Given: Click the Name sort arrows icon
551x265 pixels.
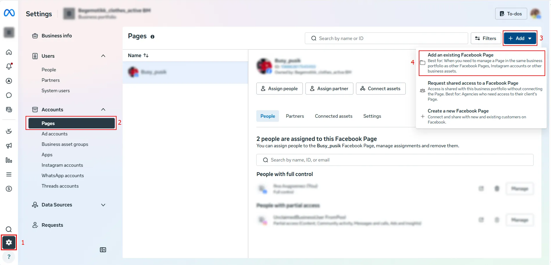Looking at the screenshot, I should click(x=146, y=55).
